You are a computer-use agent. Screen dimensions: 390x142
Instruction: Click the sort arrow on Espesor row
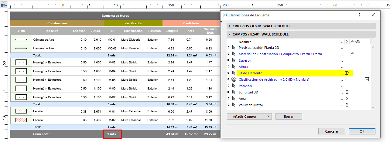[x=342, y=60]
